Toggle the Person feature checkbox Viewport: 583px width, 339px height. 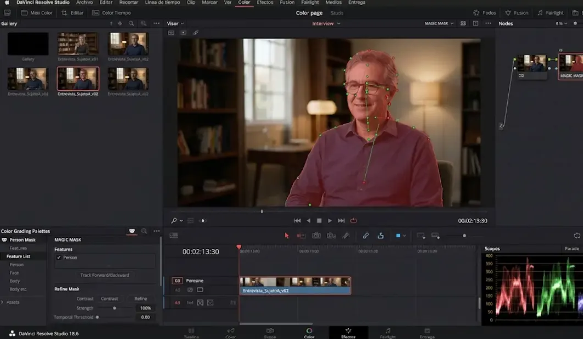[59, 257]
